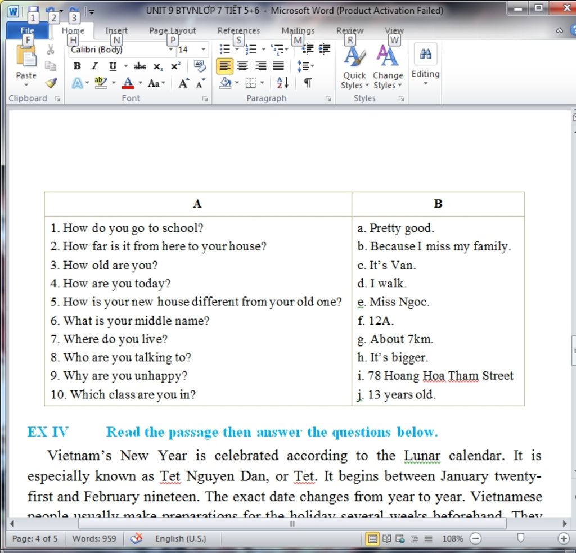Screen dimensions: 576x553
Task: Open Font dialog launcher
Action: coord(205,98)
